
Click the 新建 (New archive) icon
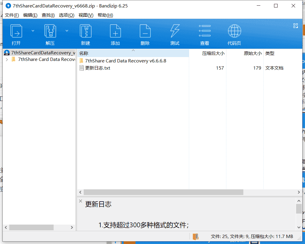pyautogui.click(x=85, y=31)
